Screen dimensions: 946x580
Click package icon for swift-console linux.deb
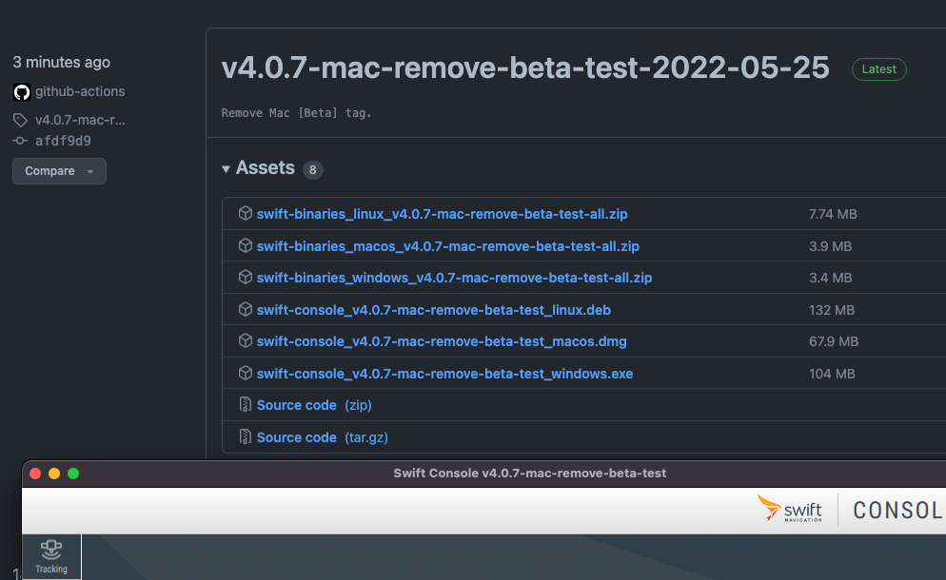(x=245, y=309)
